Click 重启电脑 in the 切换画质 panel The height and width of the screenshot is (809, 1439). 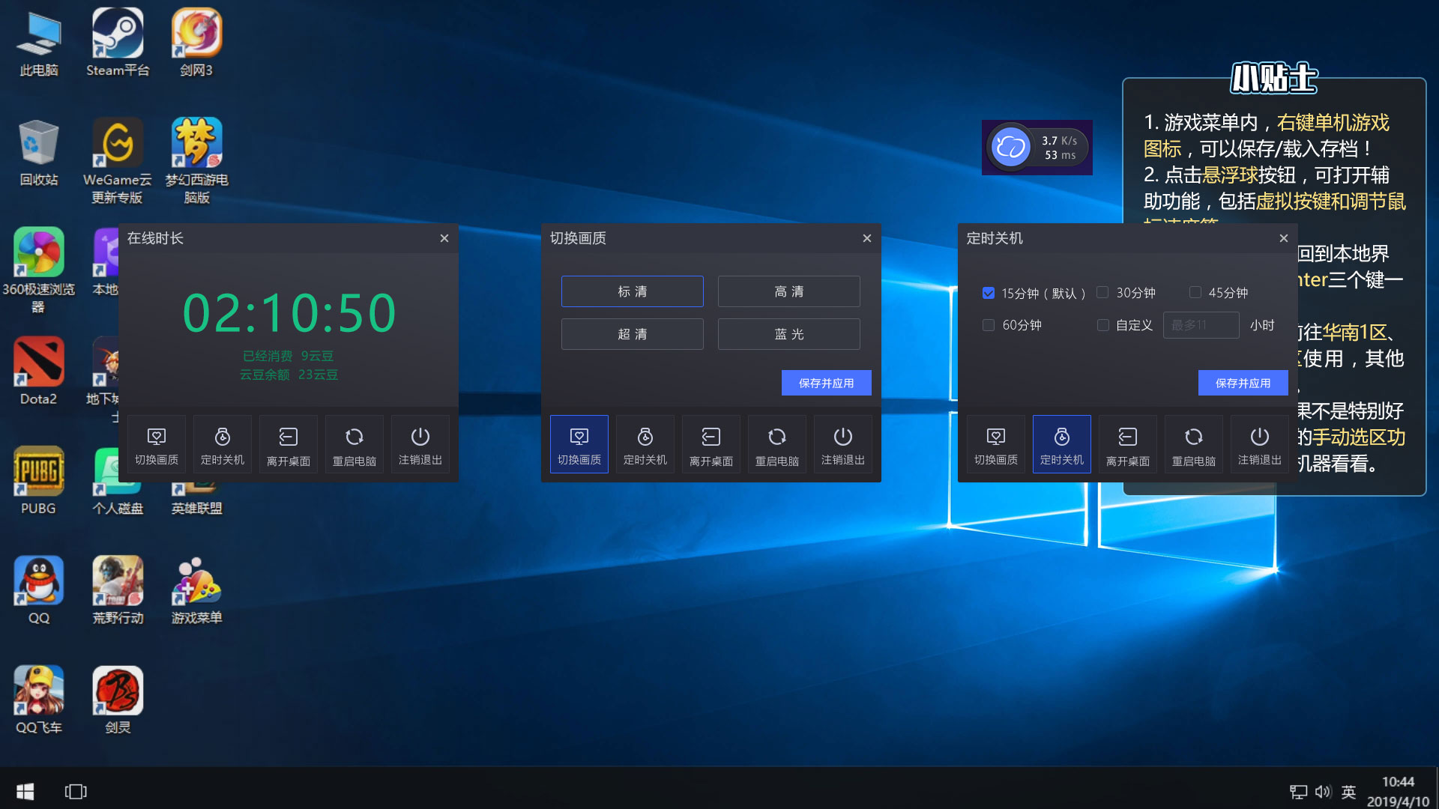coord(777,445)
